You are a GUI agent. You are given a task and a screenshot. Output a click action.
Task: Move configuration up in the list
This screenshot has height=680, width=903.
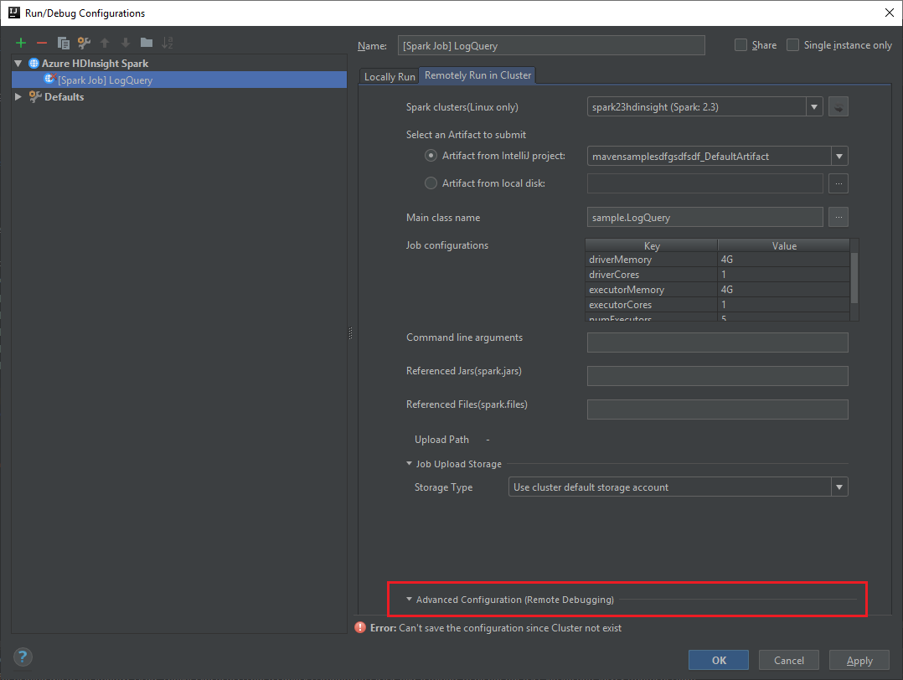[105, 43]
